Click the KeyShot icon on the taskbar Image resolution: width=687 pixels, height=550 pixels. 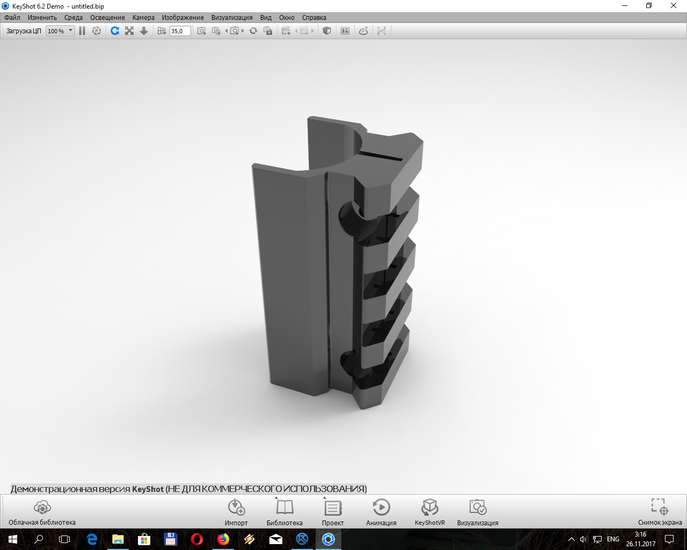point(328,539)
